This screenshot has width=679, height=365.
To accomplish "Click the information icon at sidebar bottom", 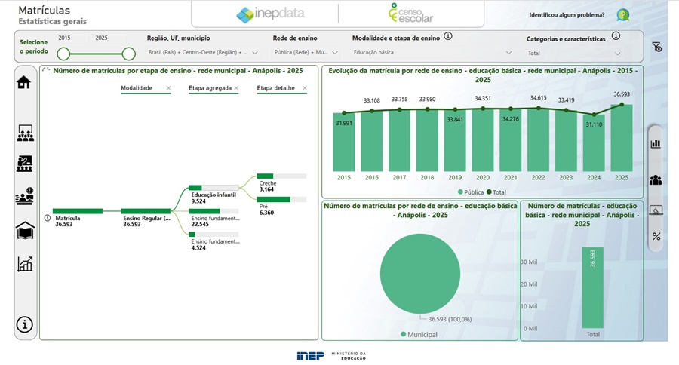I will (25, 324).
